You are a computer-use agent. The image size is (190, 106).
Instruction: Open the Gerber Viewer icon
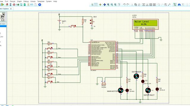point(21,5)
